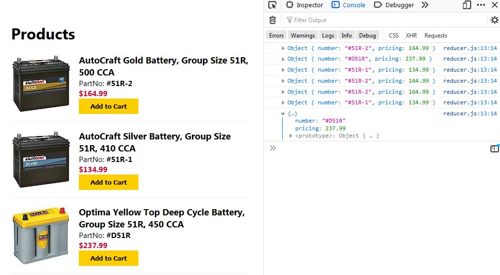The image size is (500, 275).
Task: Open reducer.js:13:14 link of first log
Action: [470, 48]
